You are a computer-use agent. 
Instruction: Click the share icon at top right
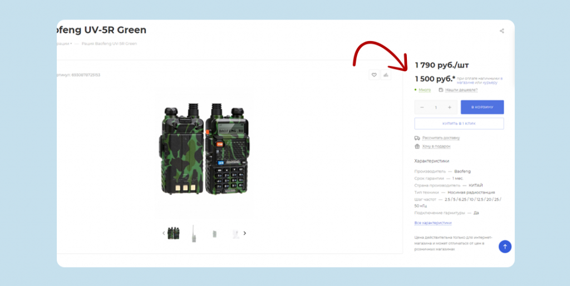(x=502, y=31)
